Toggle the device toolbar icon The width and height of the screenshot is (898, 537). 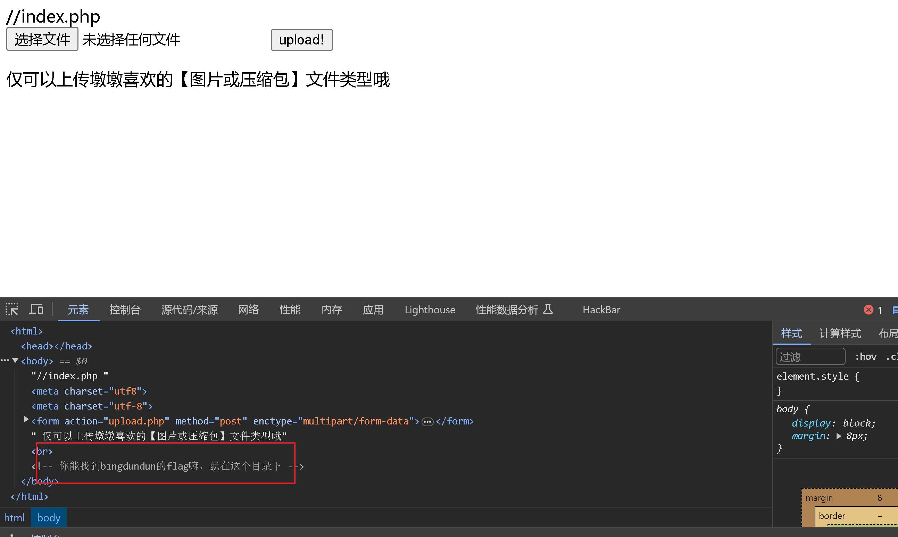(x=36, y=310)
